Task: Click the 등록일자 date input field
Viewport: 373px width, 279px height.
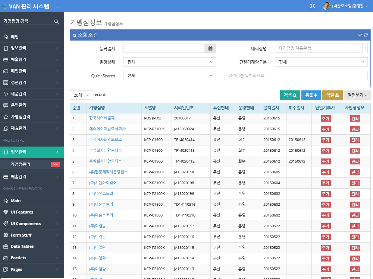Action: (x=164, y=48)
